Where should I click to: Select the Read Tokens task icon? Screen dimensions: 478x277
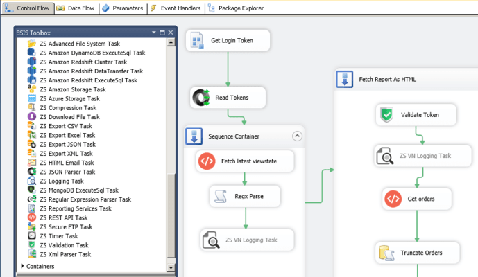(202, 98)
